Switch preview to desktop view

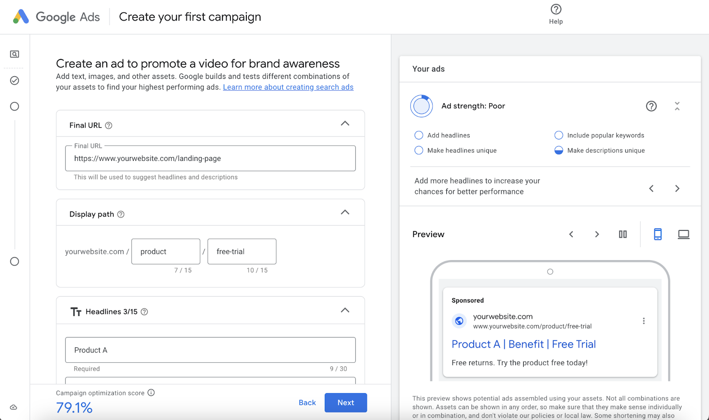(683, 234)
